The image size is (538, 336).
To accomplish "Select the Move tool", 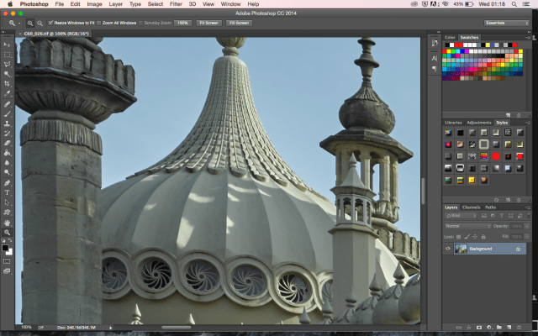I will point(7,44).
